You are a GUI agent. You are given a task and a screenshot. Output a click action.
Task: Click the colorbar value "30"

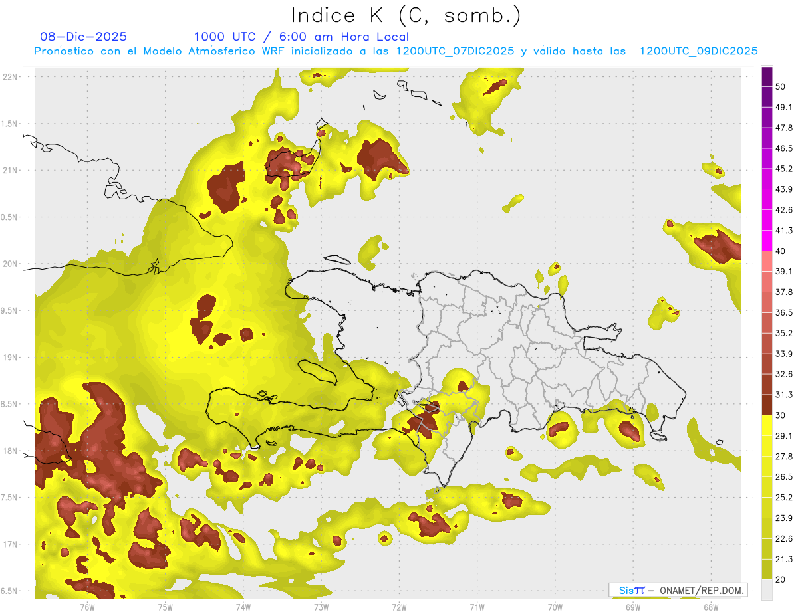tap(781, 415)
